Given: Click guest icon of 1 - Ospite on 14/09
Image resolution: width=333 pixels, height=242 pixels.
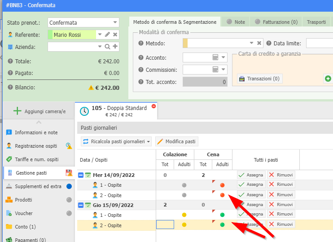Looking at the screenshot, I should [x=95, y=185].
